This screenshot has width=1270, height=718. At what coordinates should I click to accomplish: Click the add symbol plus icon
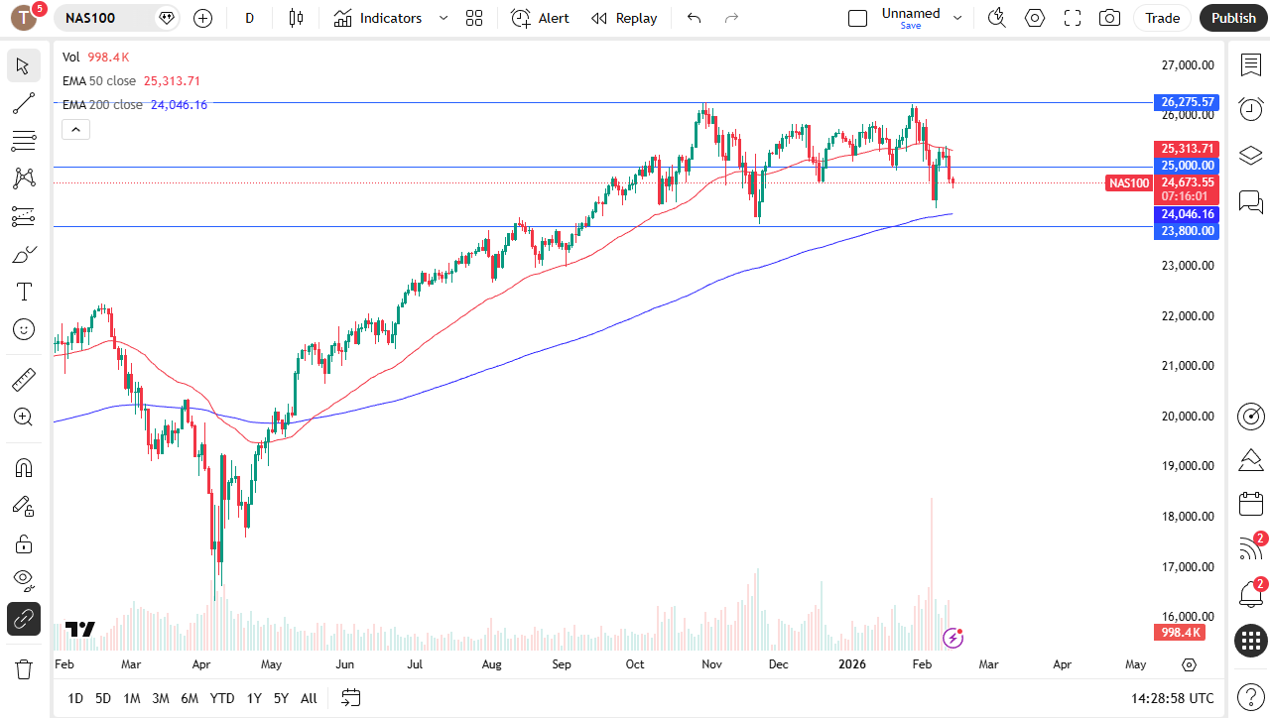203,18
